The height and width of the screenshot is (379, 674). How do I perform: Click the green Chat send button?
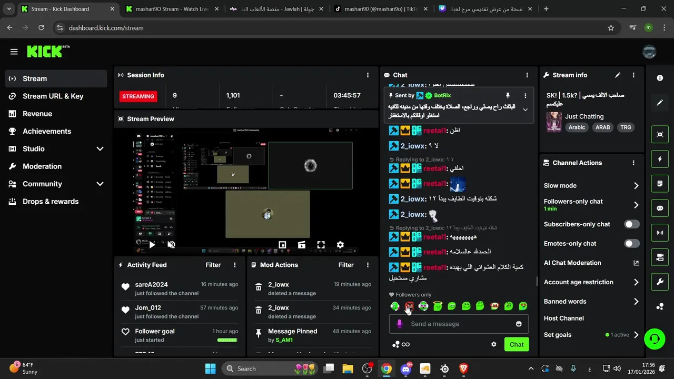tap(517, 344)
